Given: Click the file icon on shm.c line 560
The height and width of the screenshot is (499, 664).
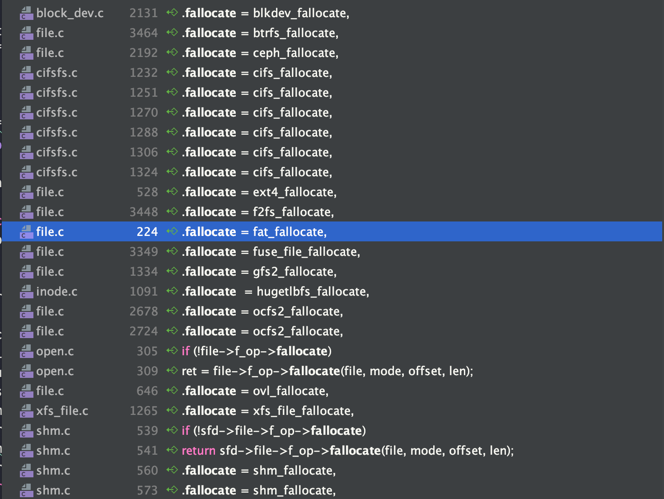Looking at the screenshot, I should click(x=27, y=471).
